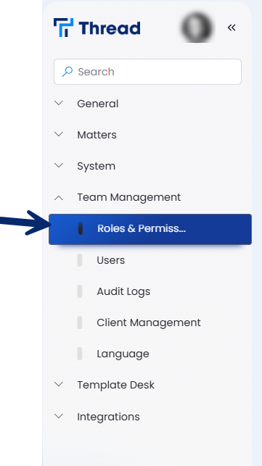Open the blurred user avatar
Image resolution: width=262 pixels, height=466 pixels.
click(197, 28)
